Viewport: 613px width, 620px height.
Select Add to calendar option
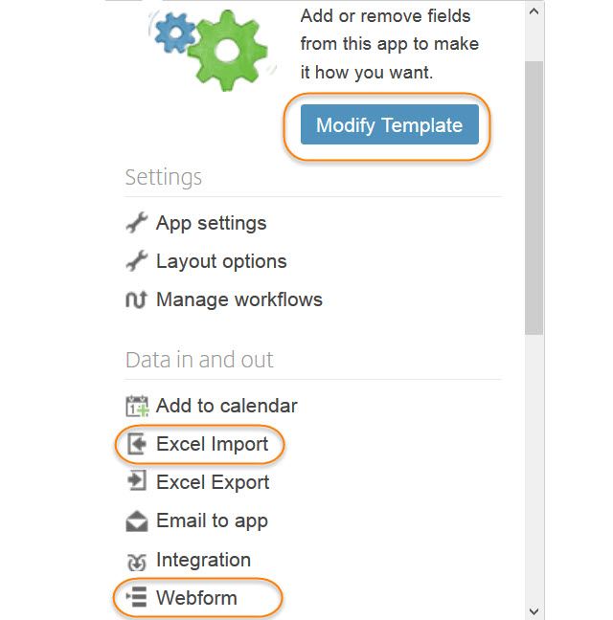click(226, 406)
